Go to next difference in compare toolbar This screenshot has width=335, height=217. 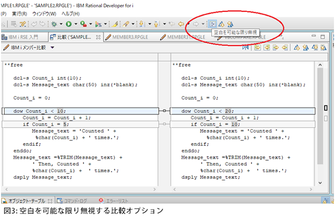click(297, 48)
